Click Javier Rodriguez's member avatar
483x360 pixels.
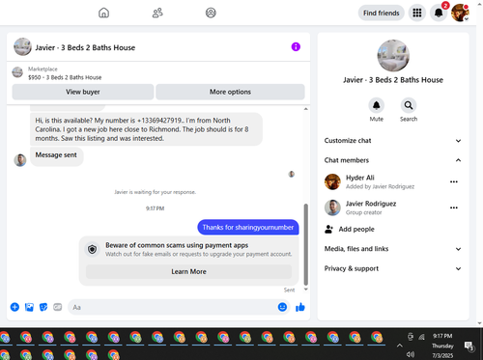[332, 208]
